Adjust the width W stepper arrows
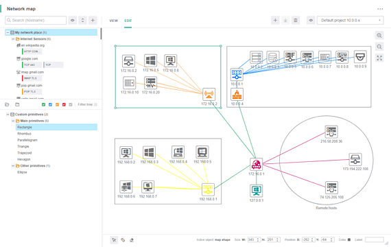Screen dimensions: 391x247 point(258,239)
